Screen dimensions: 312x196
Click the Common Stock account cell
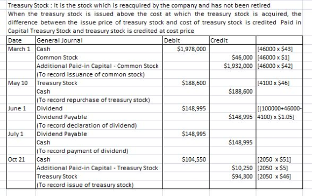coord(99,58)
